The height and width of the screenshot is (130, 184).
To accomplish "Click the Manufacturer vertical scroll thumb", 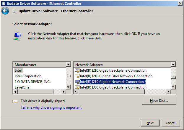I will 69,76.
